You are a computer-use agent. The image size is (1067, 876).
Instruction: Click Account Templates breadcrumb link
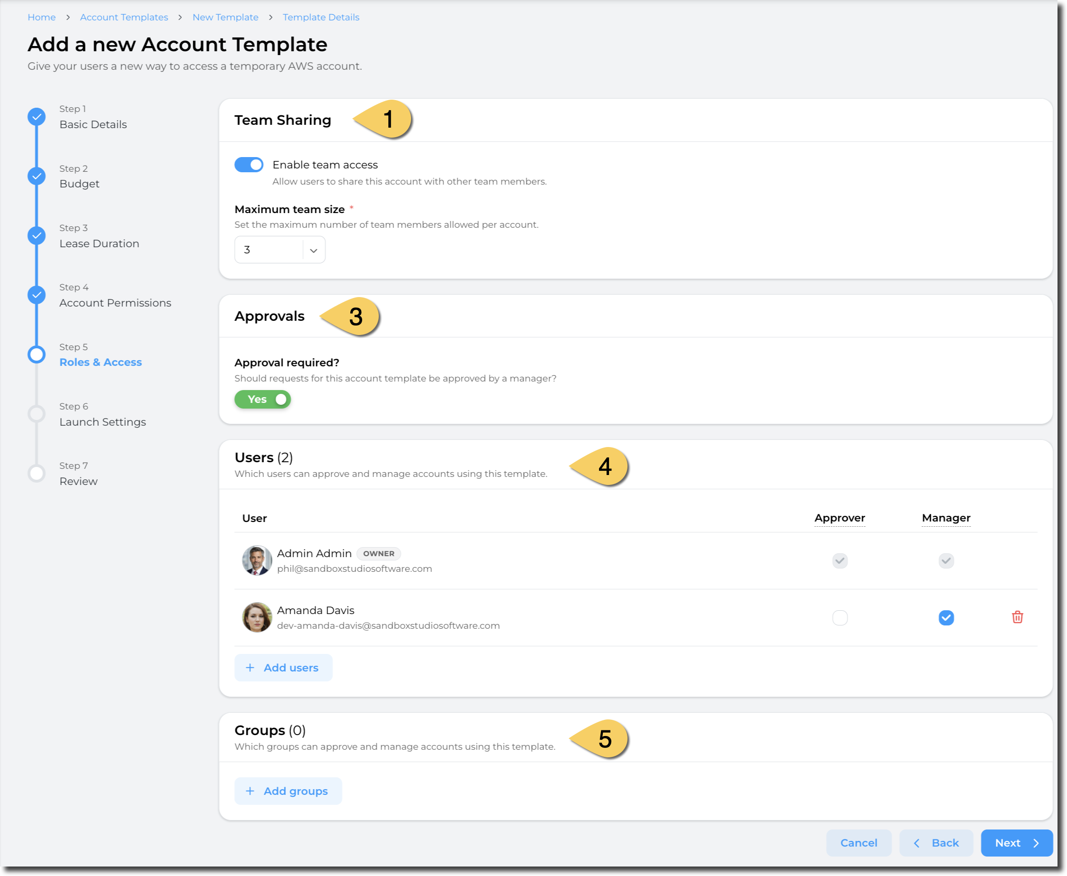pos(124,17)
